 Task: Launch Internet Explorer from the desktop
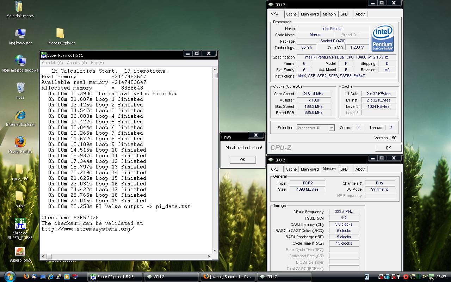(x=20, y=118)
